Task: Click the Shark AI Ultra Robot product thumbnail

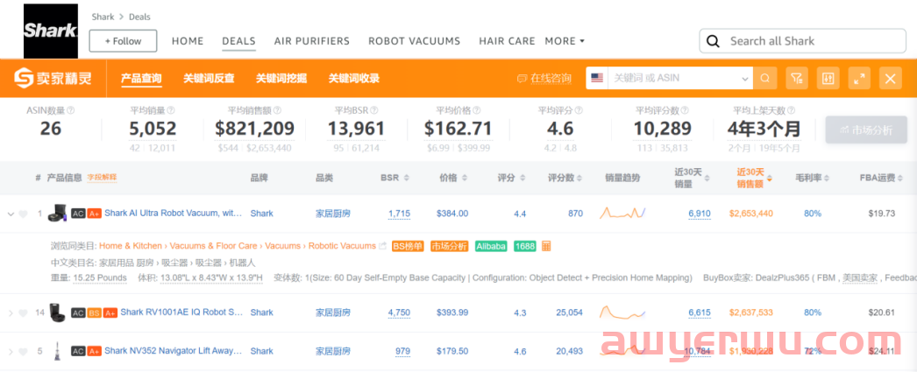Action: pos(58,214)
